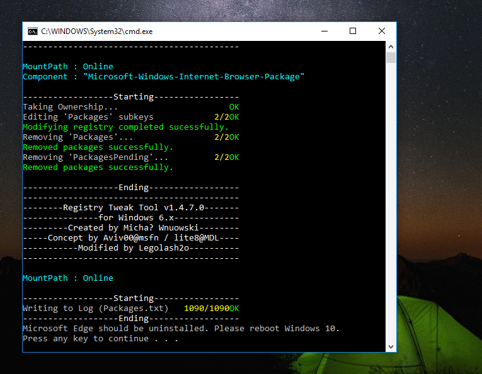Maximize the cmd.exe window

[353, 31]
